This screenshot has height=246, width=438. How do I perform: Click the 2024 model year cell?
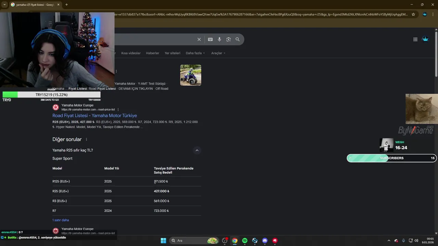[108, 211]
